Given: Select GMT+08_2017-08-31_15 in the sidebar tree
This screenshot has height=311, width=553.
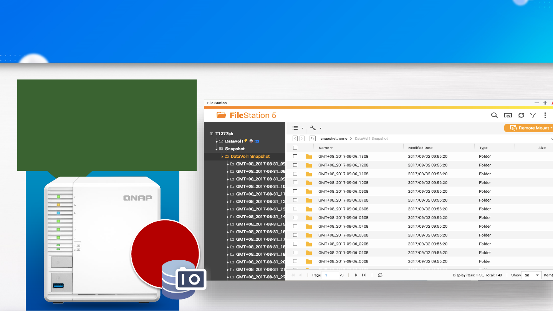Looking at the screenshot, I should coord(261,225).
